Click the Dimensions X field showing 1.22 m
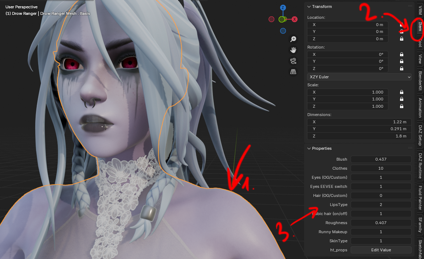The height and width of the screenshot is (259, 424). (359, 122)
